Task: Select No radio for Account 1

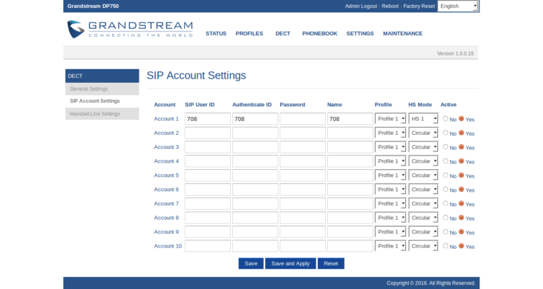Action: click(x=446, y=118)
